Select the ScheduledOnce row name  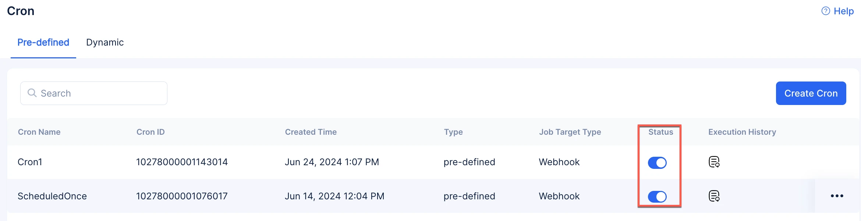click(52, 196)
